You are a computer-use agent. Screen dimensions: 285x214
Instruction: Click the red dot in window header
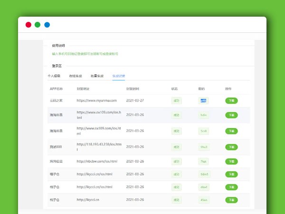click(28, 25)
